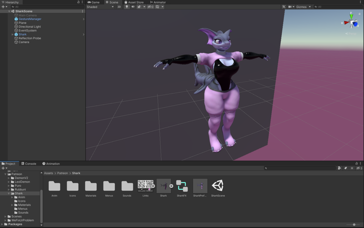Toggle the scene grid icon
Viewport: 364px width, 228px height.
pos(158,7)
